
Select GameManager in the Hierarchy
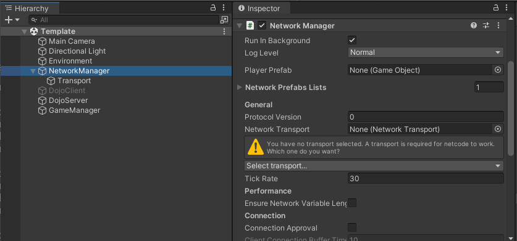(74, 110)
